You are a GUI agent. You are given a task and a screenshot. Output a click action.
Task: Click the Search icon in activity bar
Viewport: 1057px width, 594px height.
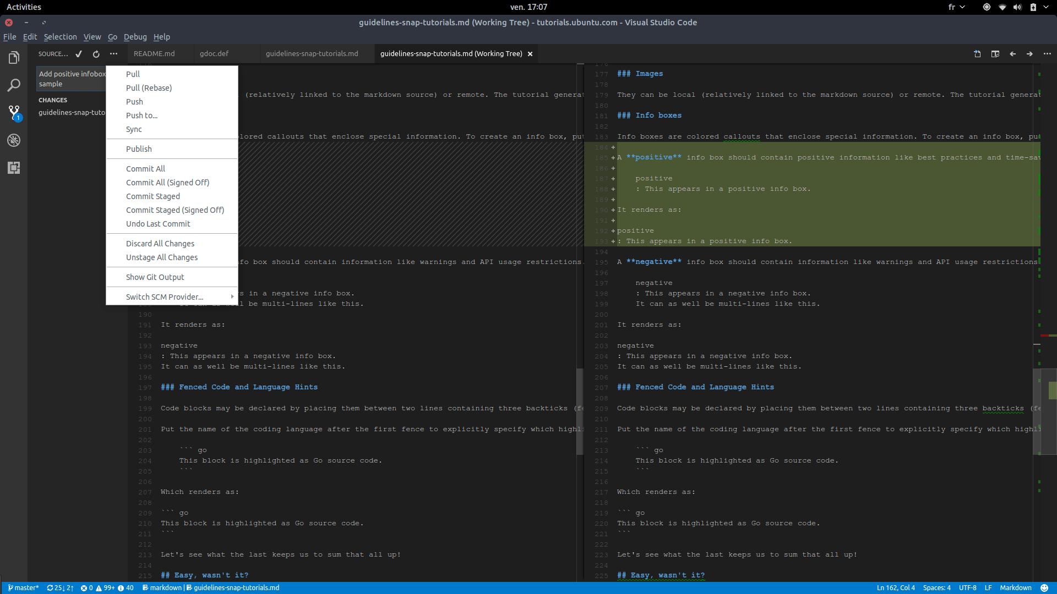(13, 85)
